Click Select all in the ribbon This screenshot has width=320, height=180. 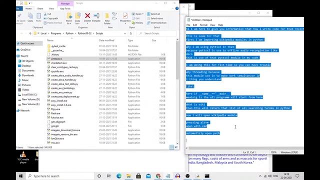pos(153,14)
